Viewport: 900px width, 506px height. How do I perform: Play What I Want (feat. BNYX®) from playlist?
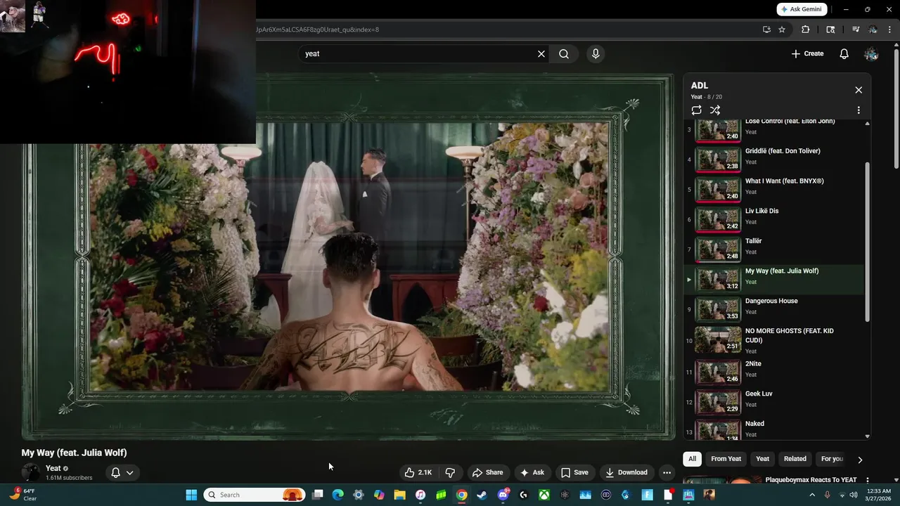[x=774, y=189]
